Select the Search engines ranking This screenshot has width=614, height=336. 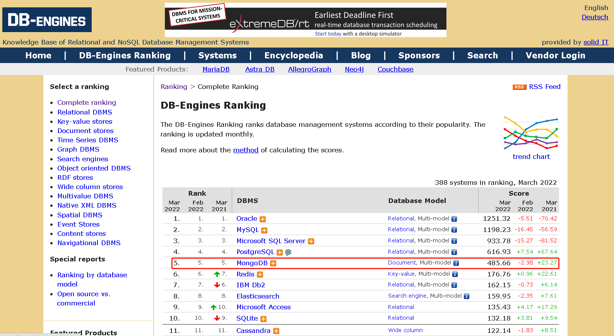83,159
